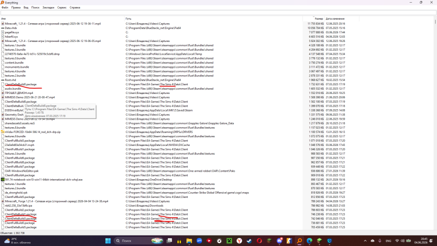Open the blue shield security app in taskbar
Screen dimensions: 437x246
pos(329,241)
